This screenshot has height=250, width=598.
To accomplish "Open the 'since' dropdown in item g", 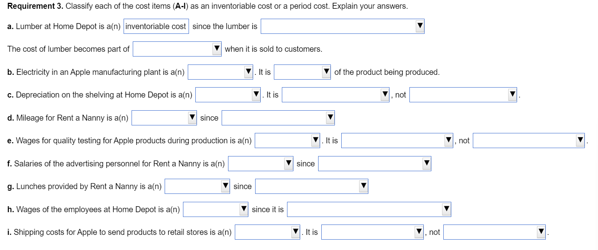I will point(363,186).
